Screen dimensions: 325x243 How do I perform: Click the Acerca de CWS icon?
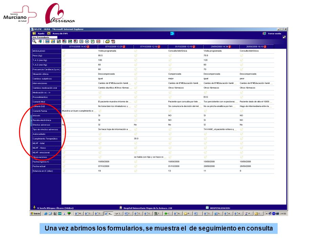tap(49, 33)
